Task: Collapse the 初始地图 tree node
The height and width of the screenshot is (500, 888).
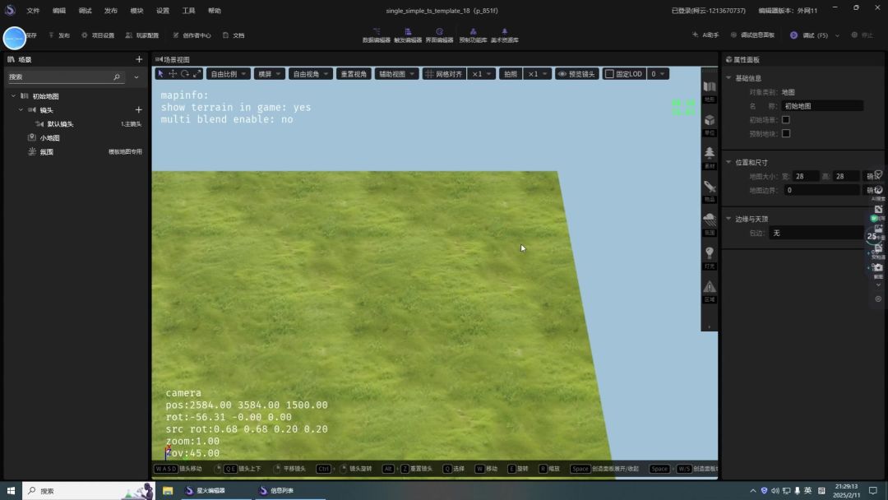Action: (x=14, y=96)
